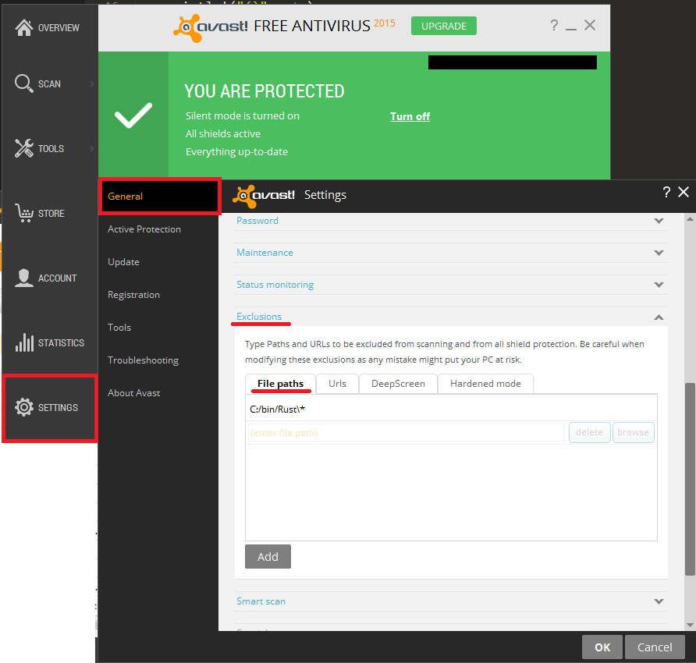The image size is (696, 663).
Task: Click the Status monitoring section title
Action: [275, 285]
